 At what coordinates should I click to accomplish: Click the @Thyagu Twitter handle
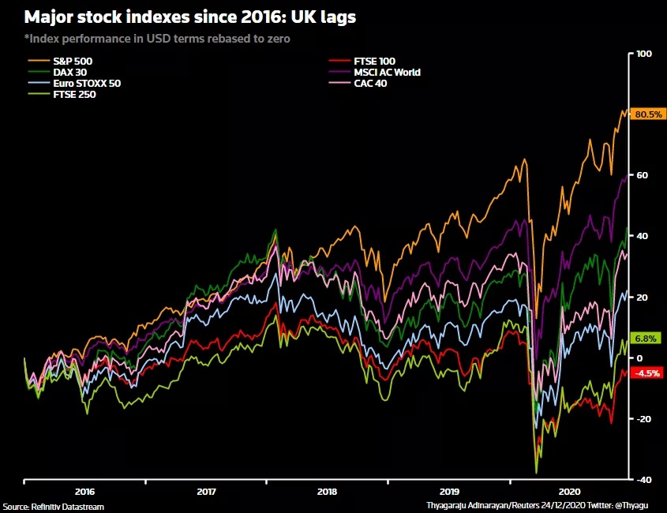(631, 505)
